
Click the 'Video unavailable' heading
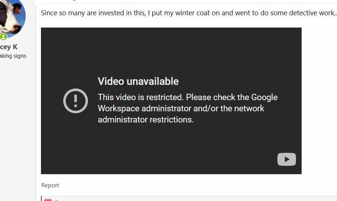pyautogui.click(x=138, y=82)
